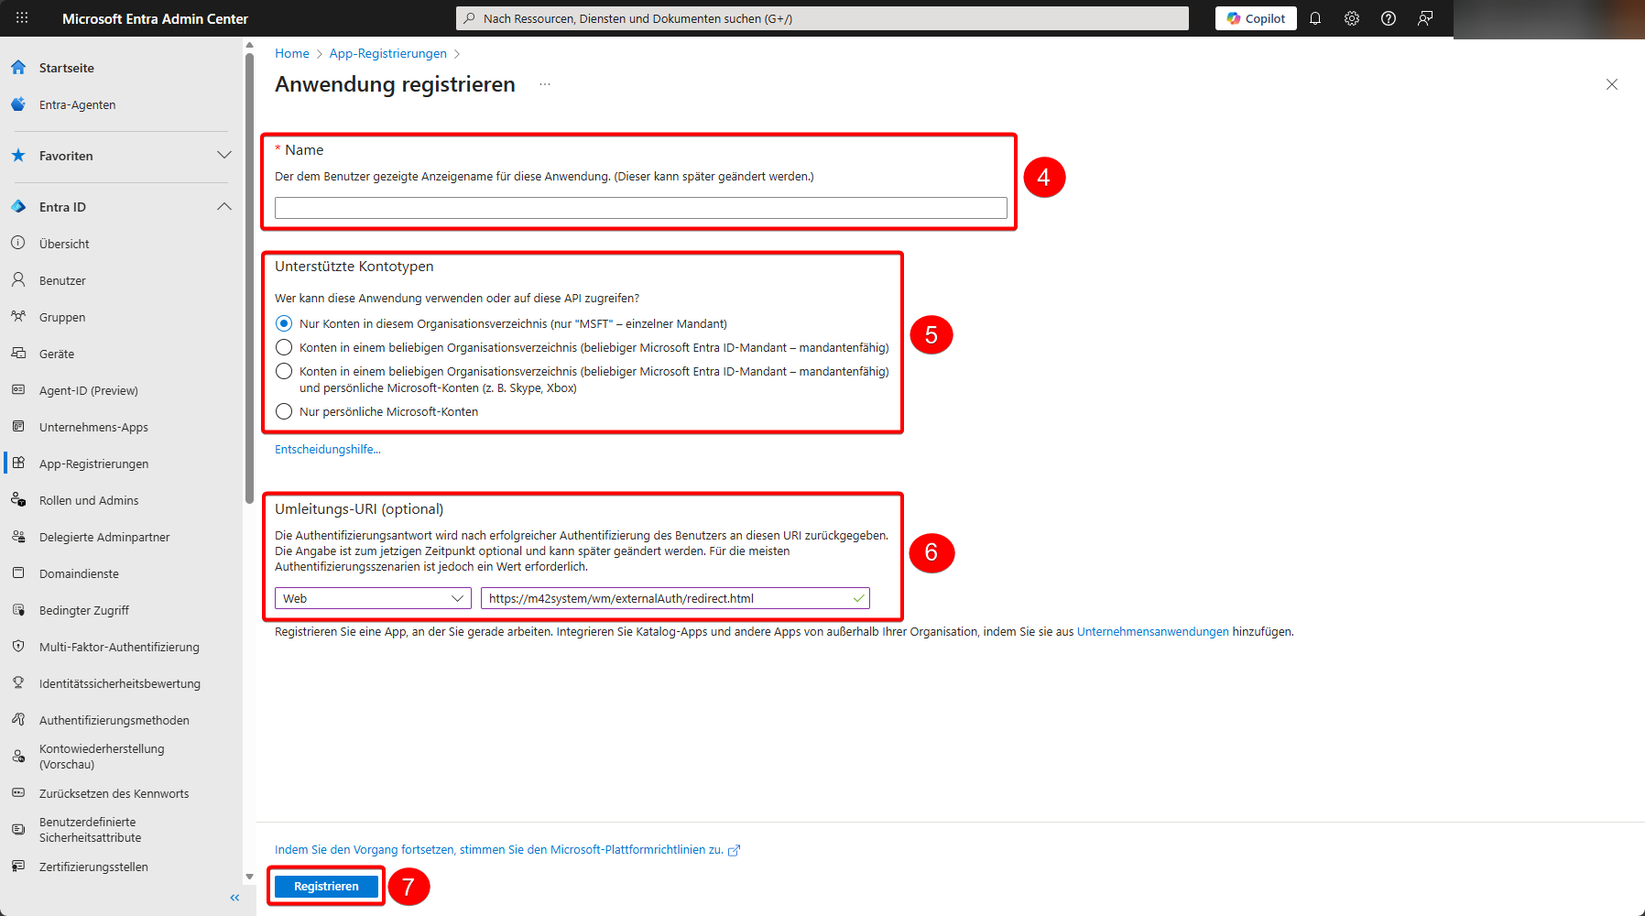The height and width of the screenshot is (916, 1645).
Task: Open the notifications bell icon
Action: point(1315,18)
